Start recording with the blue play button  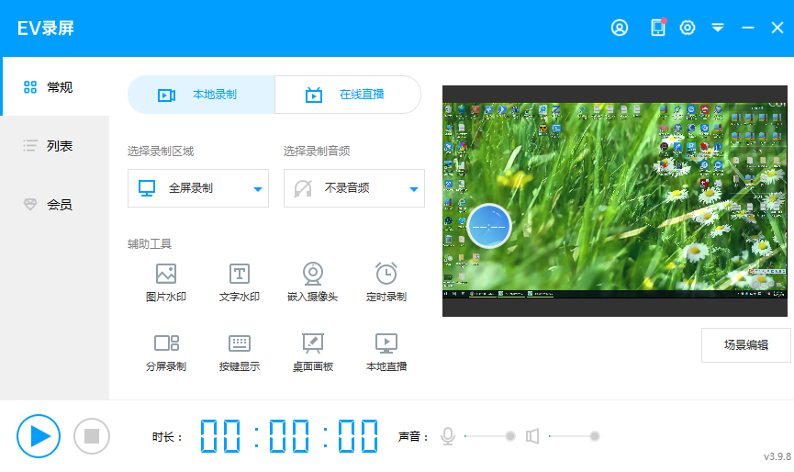pos(39,436)
